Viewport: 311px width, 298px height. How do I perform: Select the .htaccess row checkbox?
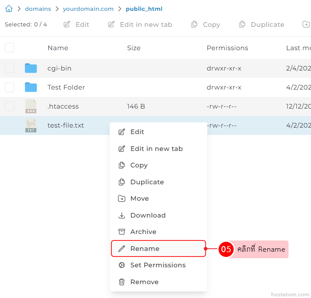(10, 106)
